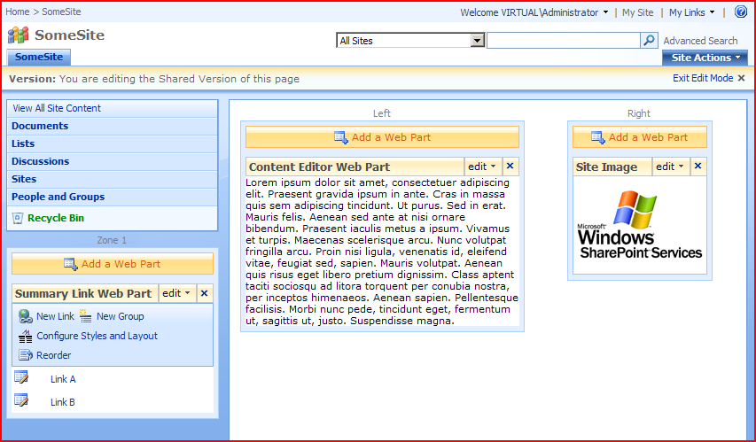Click edit icon beside Link A
The height and width of the screenshot is (442, 756).
21,378
